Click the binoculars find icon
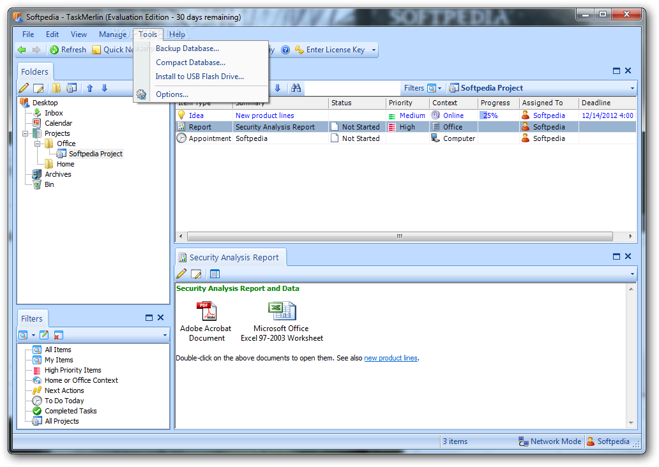This screenshot has width=659, height=467. 296,88
